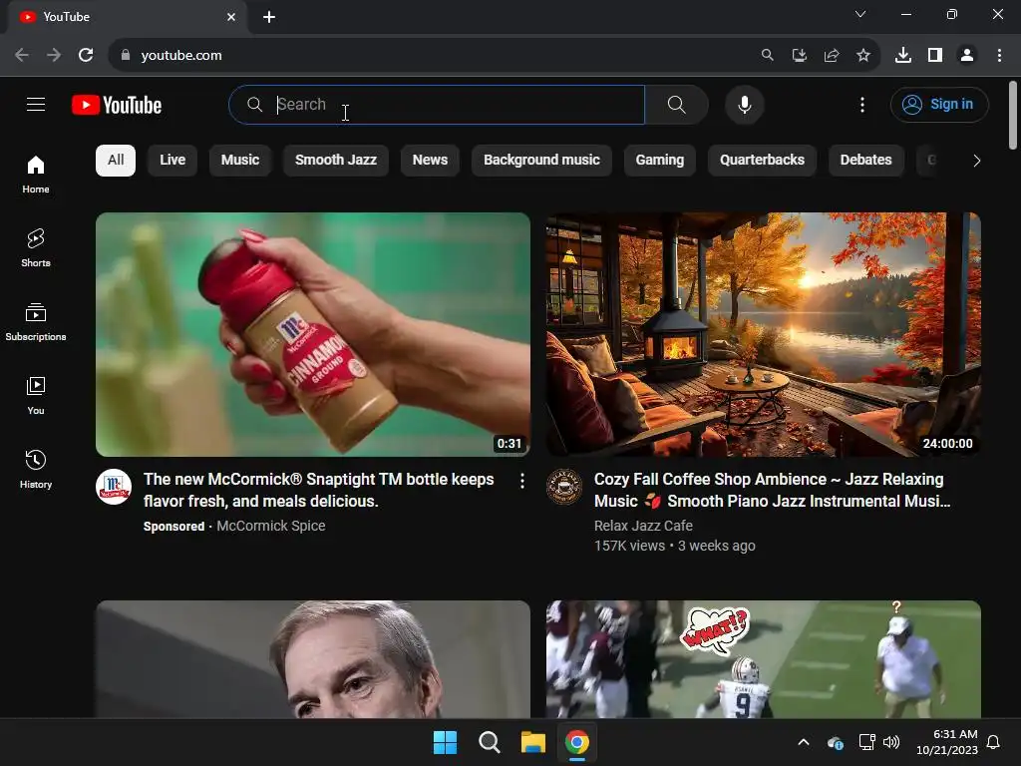
Task: Open Chrome three-dot menu
Action: pyautogui.click(x=999, y=56)
